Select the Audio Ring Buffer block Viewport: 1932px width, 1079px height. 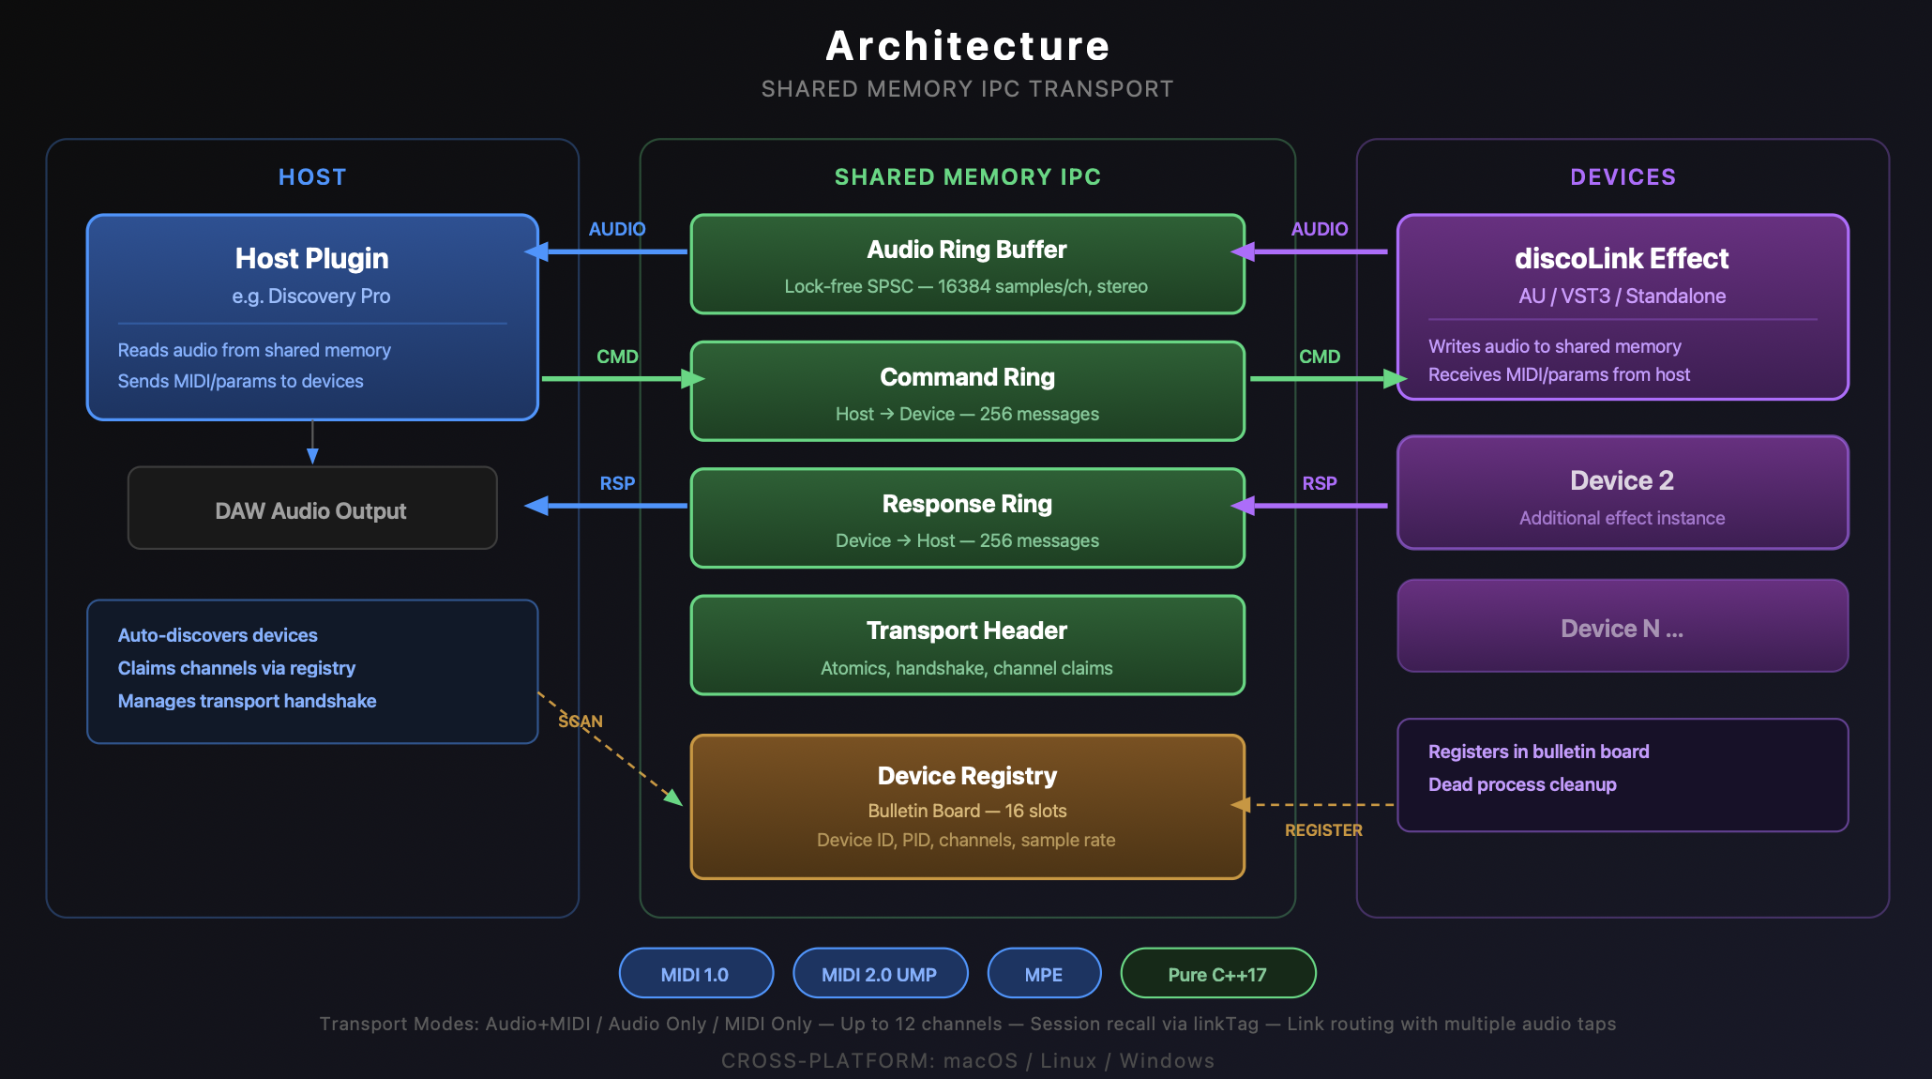(x=967, y=265)
